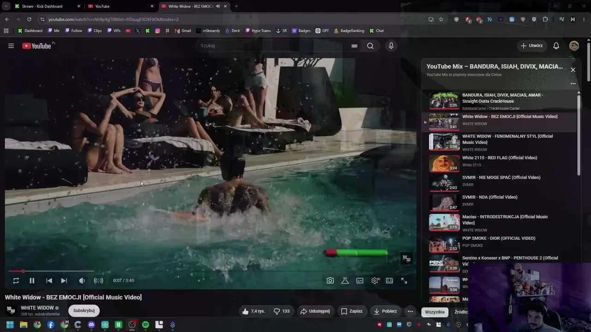
Task: Skip to next video in player
Action: pos(64,280)
